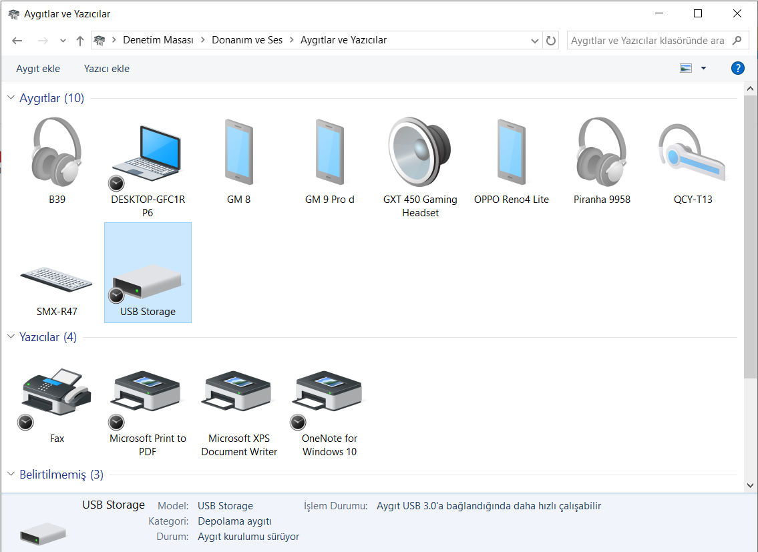Select the Piranha 9958 headphones
This screenshot has height=552, width=758.
pyautogui.click(x=602, y=153)
